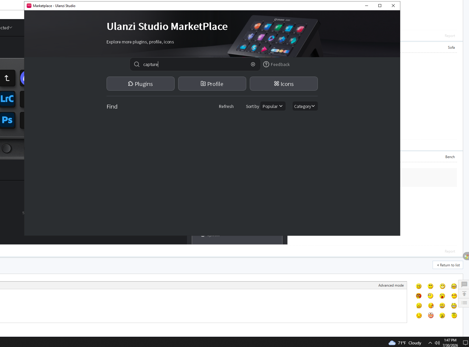
Task: Click "Explore more plugins, profile, icons" subtitle
Action: pyautogui.click(x=140, y=42)
